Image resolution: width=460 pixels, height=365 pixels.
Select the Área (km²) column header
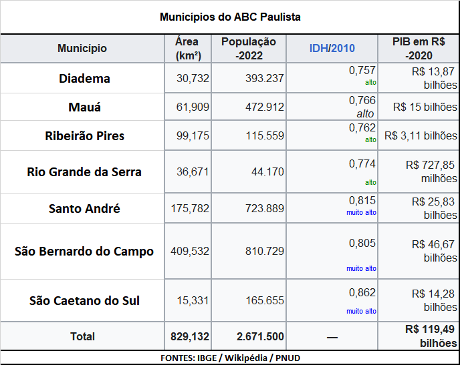coord(189,48)
